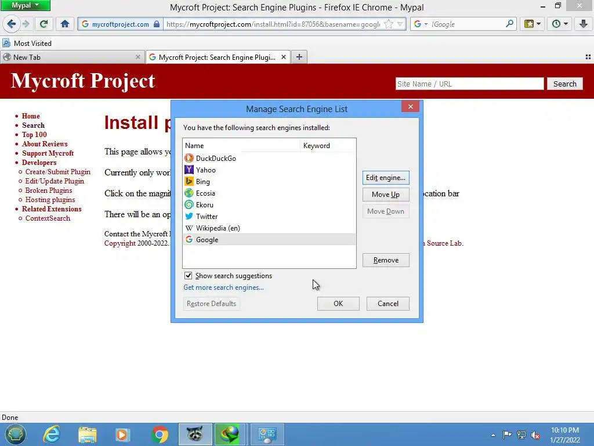The height and width of the screenshot is (446, 594).
Task: Click the Most Visited bookmarks icon
Action: coord(6,43)
